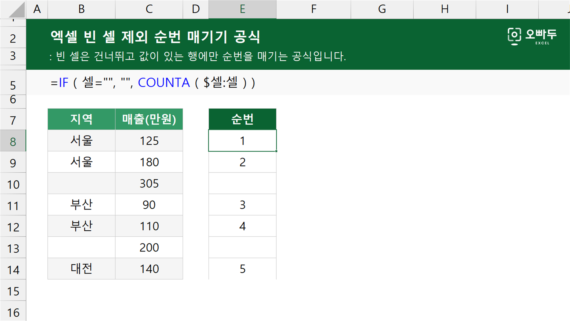The image size is (570, 321).
Task: Click the green title banner text
Action: tap(155, 37)
